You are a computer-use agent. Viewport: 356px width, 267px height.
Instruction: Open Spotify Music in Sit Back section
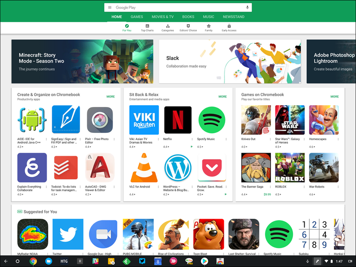click(x=212, y=120)
